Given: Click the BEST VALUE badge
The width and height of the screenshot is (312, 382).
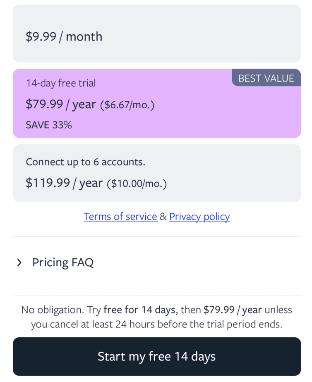Looking at the screenshot, I should (266, 78).
